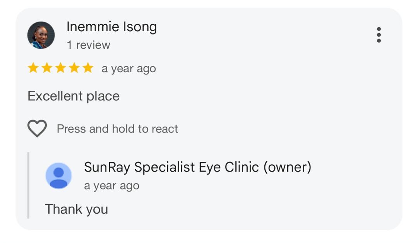Click the first yellow rating star
The image size is (418, 243).
point(33,68)
